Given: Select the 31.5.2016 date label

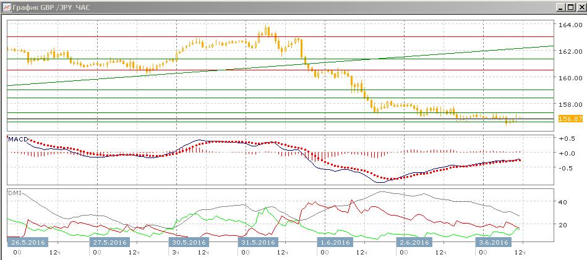Looking at the screenshot, I should (257, 242).
